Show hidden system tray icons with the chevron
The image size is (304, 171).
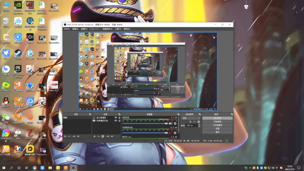(x=250, y=168)
